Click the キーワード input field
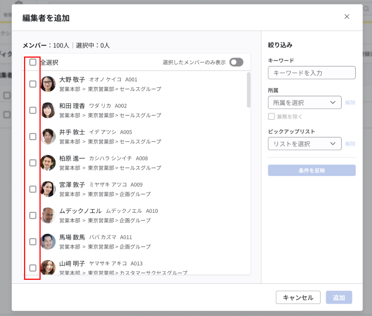 click(x=311, y=73)
